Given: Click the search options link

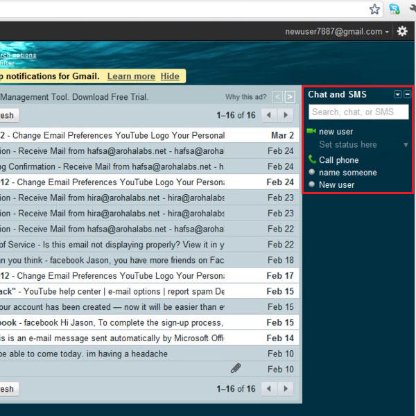Looking at the screenshot, I should (18, 55).
